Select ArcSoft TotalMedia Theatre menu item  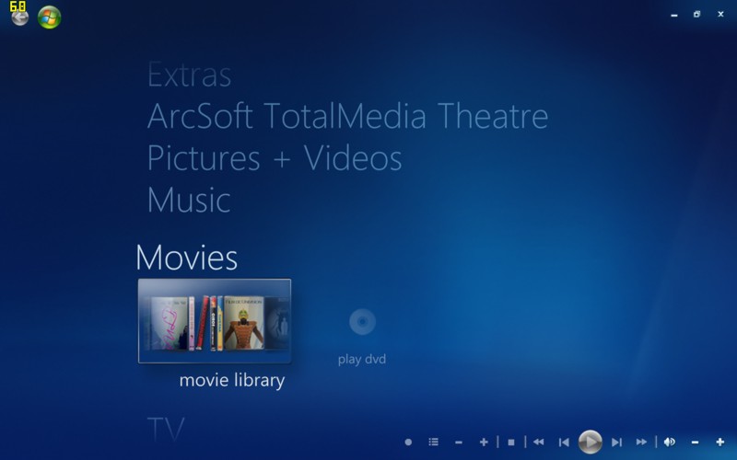(348, 116)
